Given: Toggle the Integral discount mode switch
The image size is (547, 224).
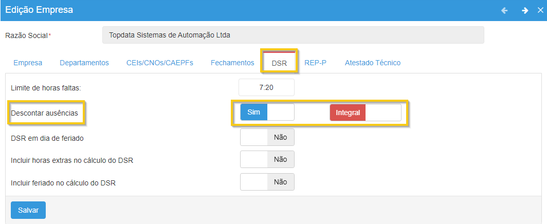Looking at the screenshot, I should coord(365,113).
